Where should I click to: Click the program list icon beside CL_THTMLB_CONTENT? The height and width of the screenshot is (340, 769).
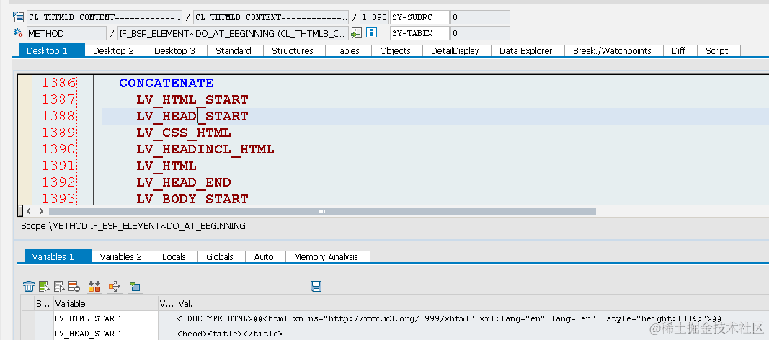pos(19,17)
